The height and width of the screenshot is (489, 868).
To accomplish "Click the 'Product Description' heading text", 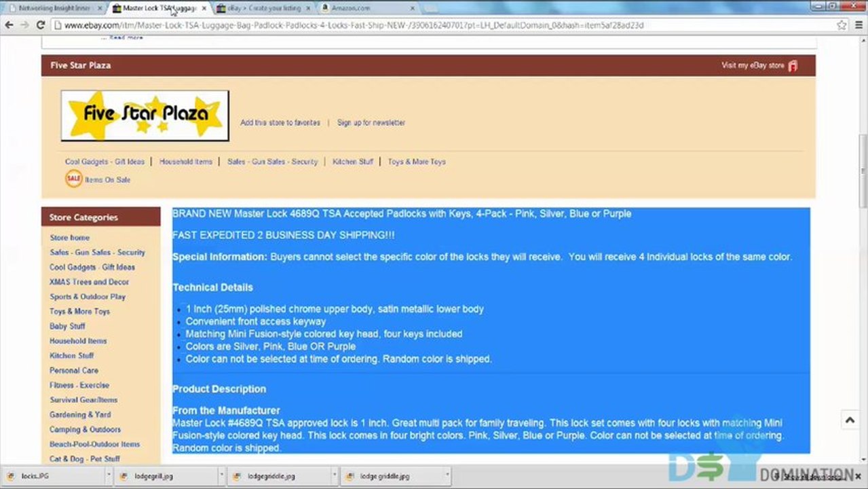I will pos(219,389).
